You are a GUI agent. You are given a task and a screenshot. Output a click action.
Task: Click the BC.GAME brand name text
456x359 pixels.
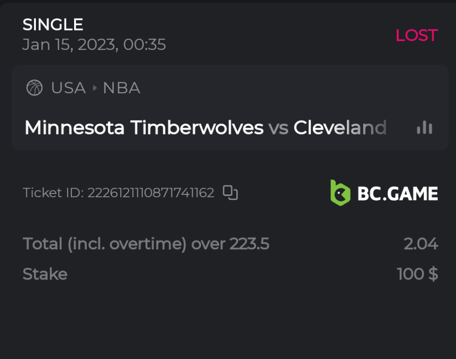[x=398, y=193]
